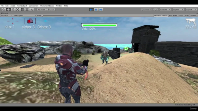
Task: Open the GameObject menu
Action: click(x=22, y=6)
